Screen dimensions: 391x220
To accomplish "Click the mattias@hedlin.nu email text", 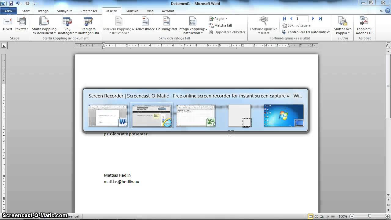I will point(122,182).
